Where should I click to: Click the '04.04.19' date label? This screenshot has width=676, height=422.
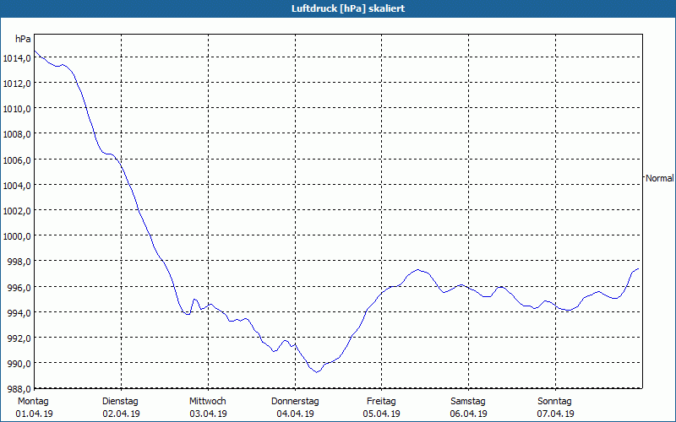pyautogui.click(x=295, y=414)
